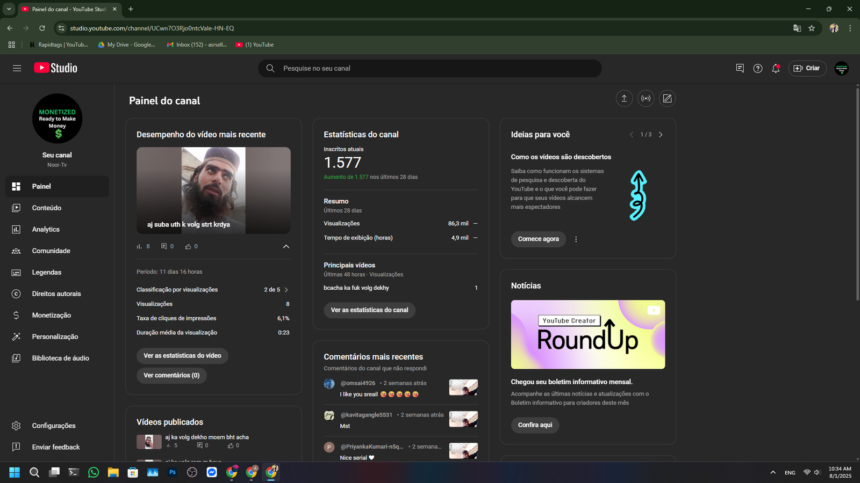The height and width of the screenshot is (483, 860).
Task: Expand Classificação por visualizações arrow
Action: click(286, 290)
